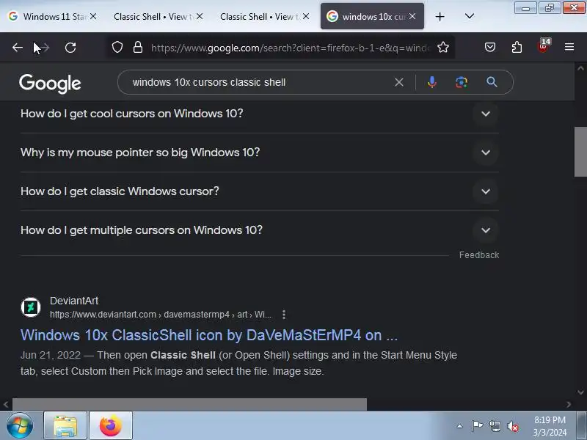Go to Google home via the logo
587x440 pixels.
[50, 83]
